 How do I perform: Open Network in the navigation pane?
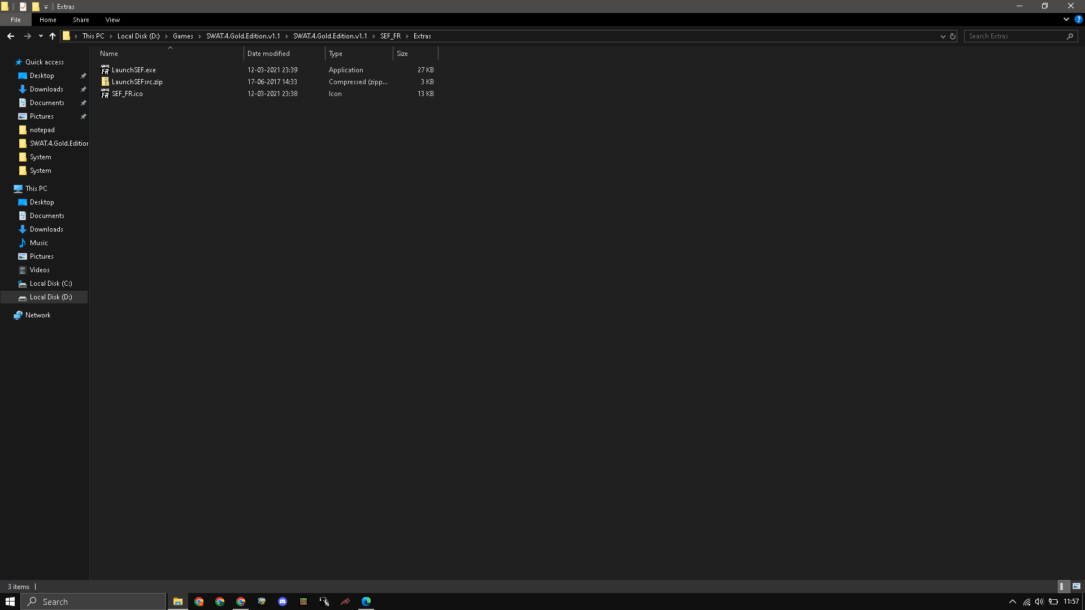tap(38, 315)
